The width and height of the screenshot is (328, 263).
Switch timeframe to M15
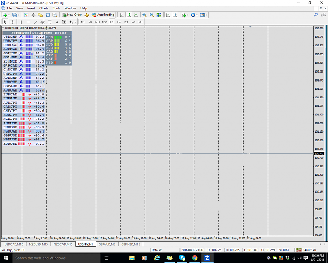click(x=97, y=22)
